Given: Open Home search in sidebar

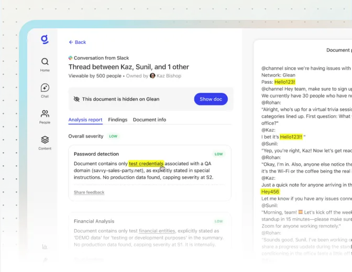Looking at the screenshot, I should [x=45, y=65].
